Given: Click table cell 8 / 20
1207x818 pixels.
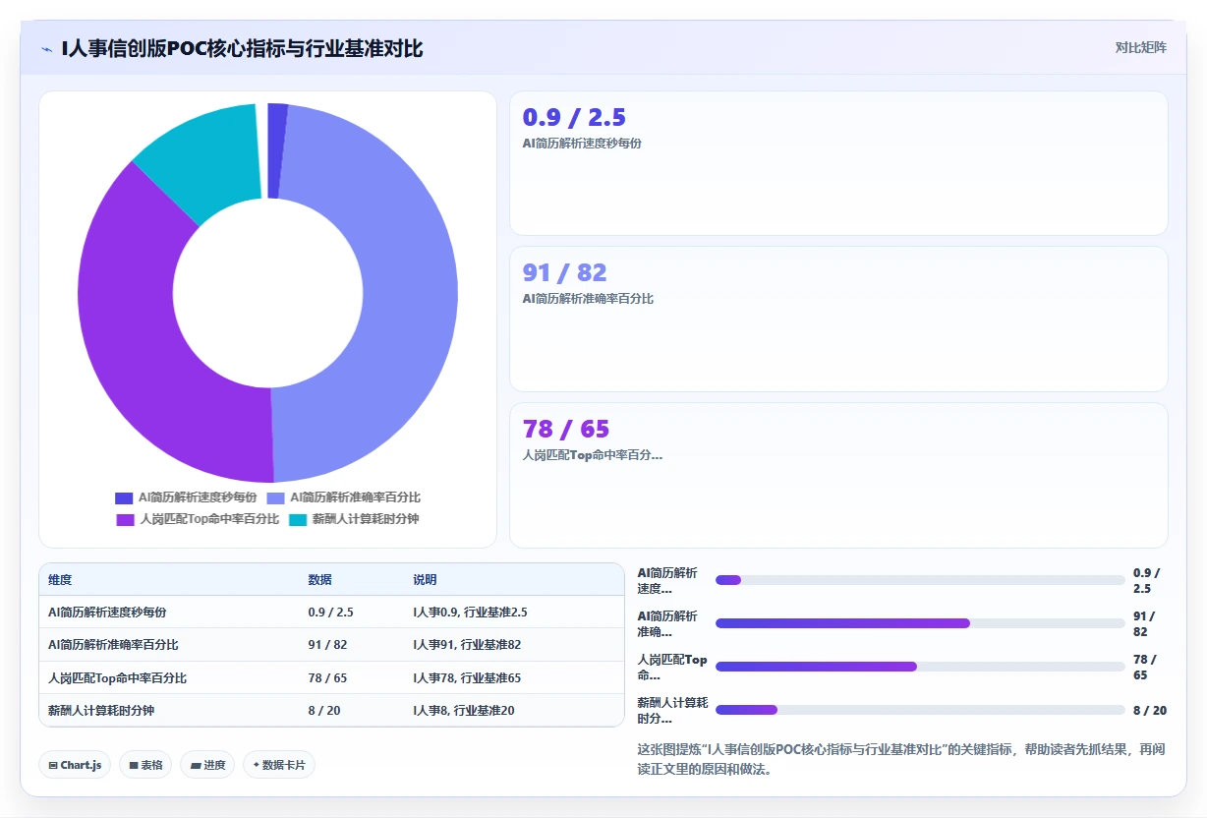Looking at the screenshot, I should pyautogui.click(x=324, y=710).
